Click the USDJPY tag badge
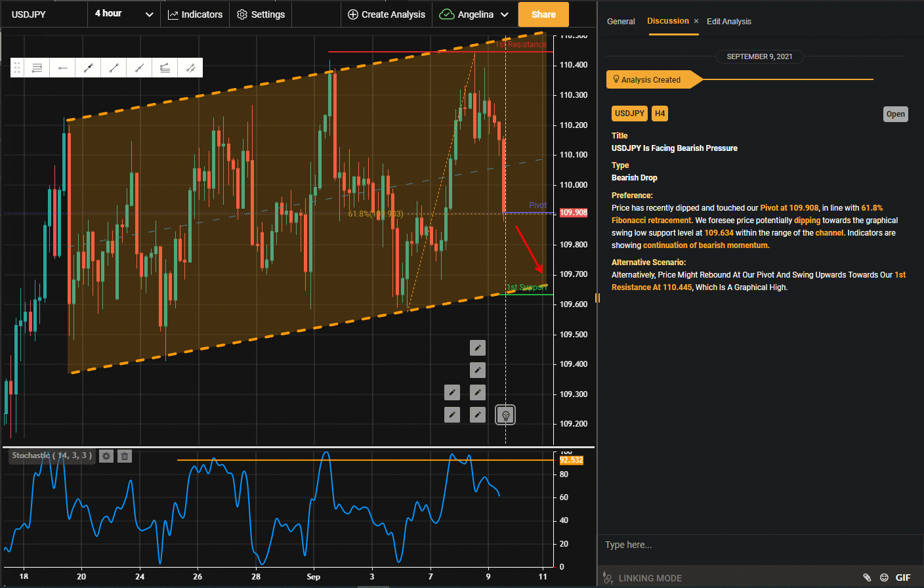This screenshot has height=588, width=924. pyautogui.click(x=629, y=114)
